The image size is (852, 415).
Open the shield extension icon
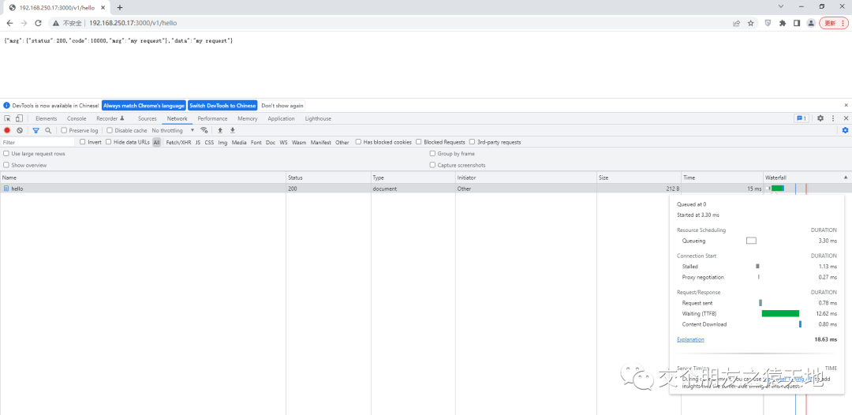click(768, 24)
